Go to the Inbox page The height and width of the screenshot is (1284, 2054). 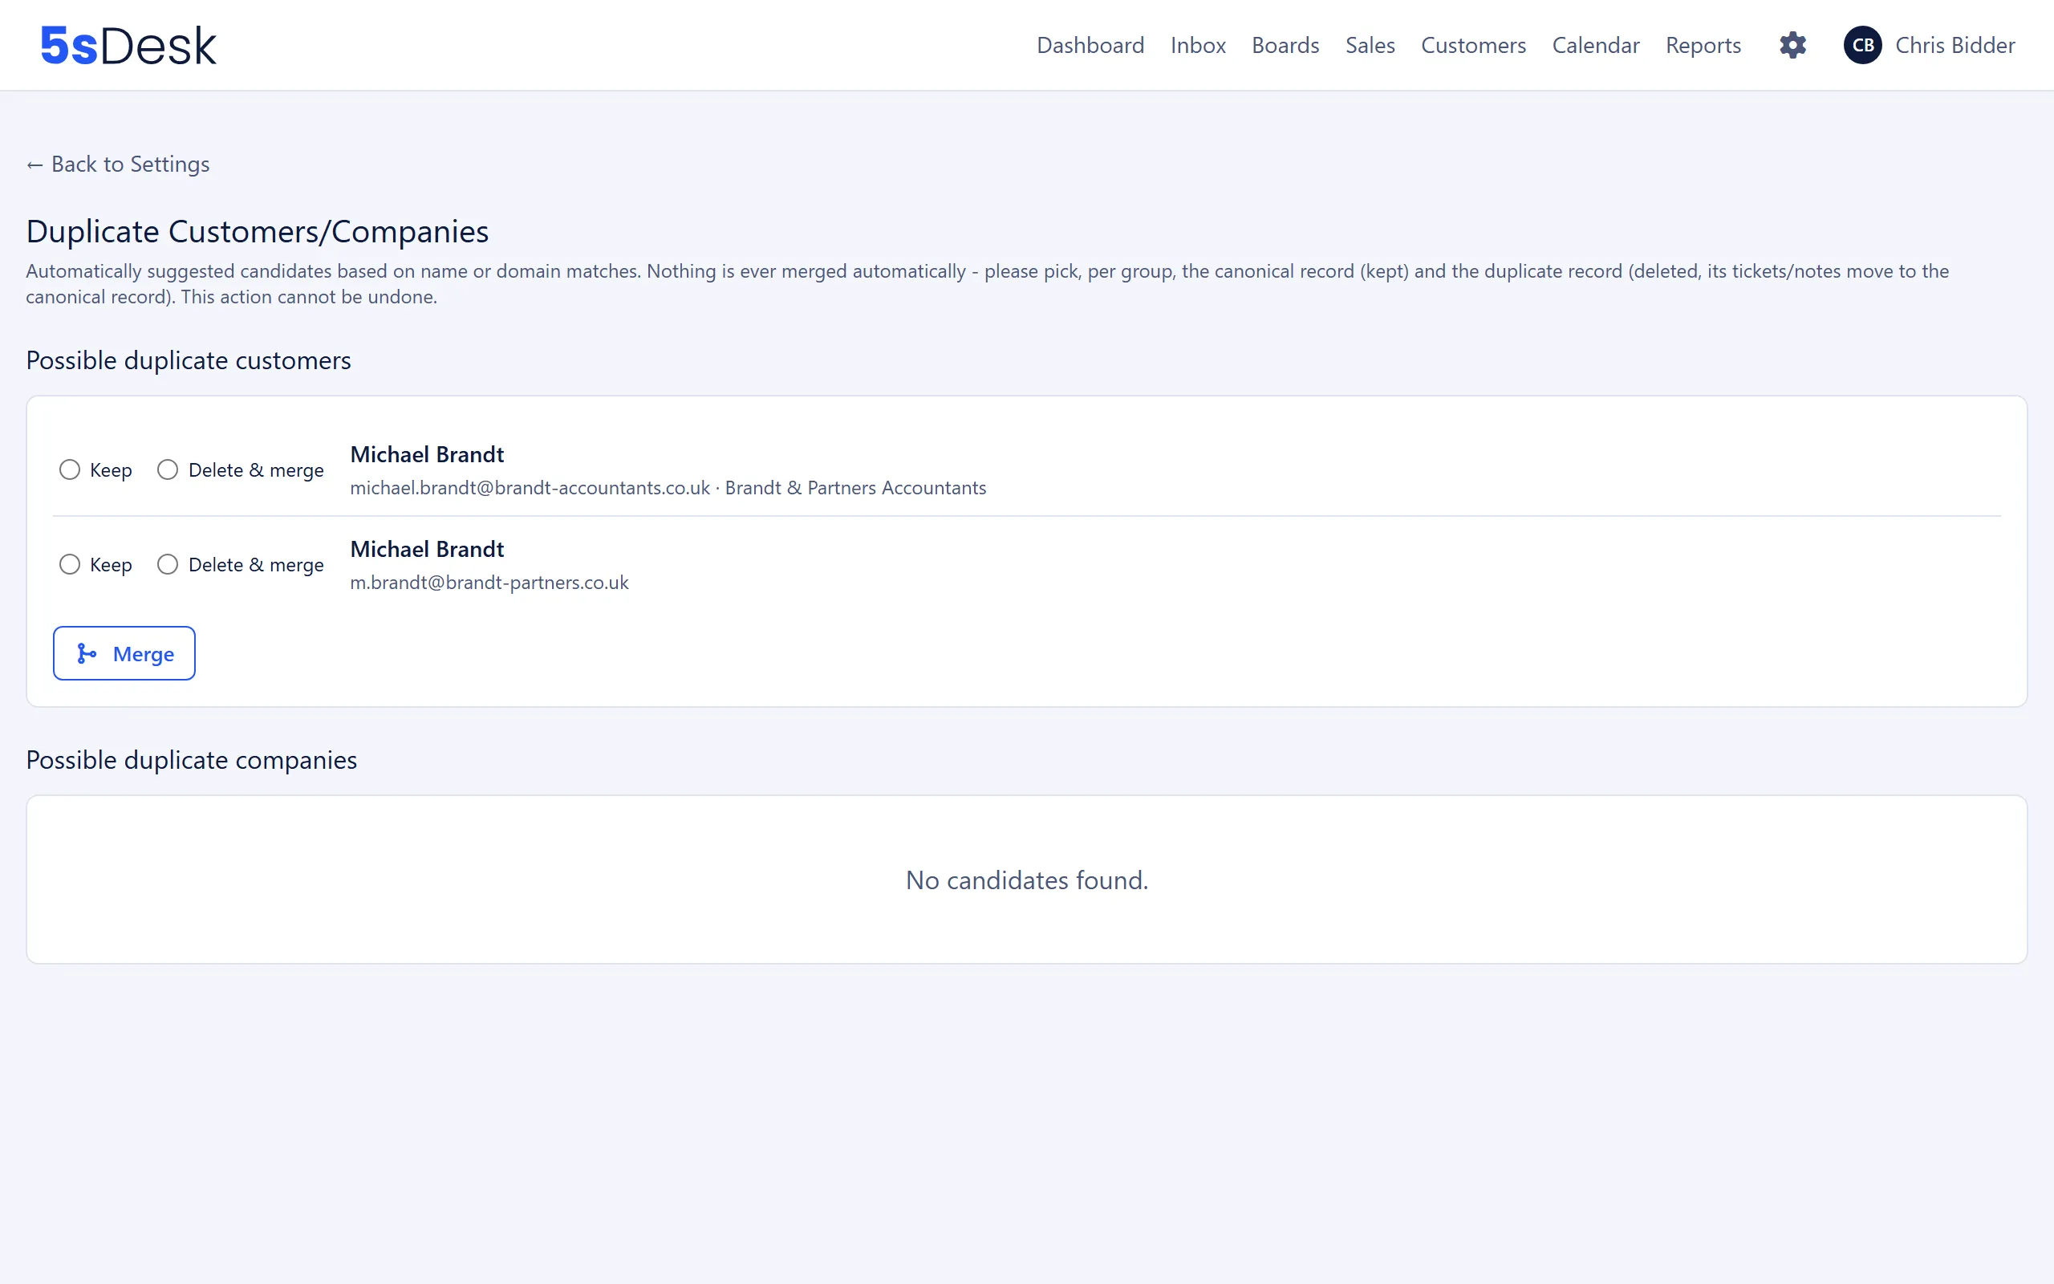pyautogui.click(x=1198, y=45)
